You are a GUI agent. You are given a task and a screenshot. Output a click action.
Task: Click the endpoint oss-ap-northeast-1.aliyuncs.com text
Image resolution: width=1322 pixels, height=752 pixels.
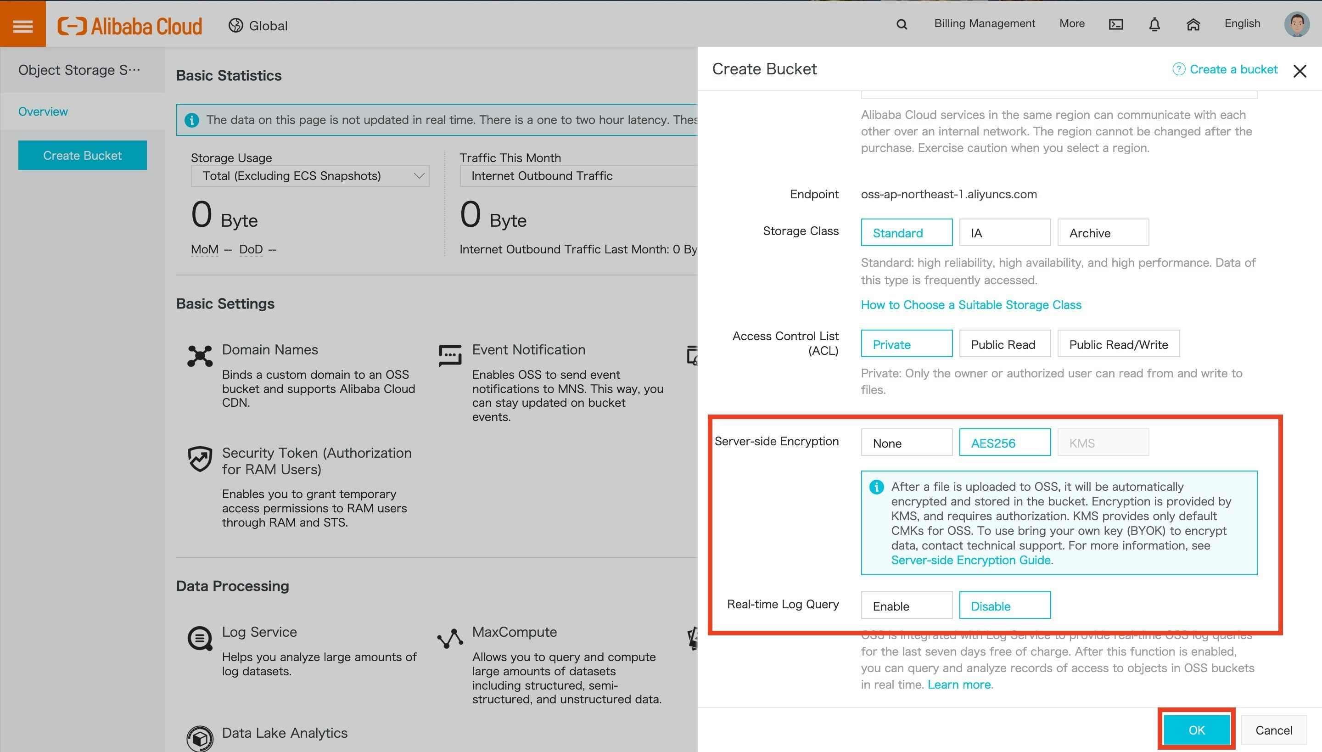click(x=949, y=194)
